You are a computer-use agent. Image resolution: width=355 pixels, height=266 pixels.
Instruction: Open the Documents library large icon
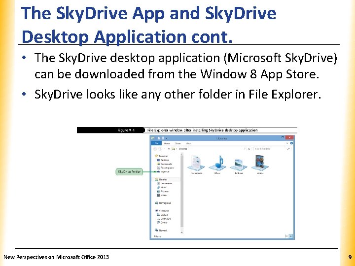[196, 163]
